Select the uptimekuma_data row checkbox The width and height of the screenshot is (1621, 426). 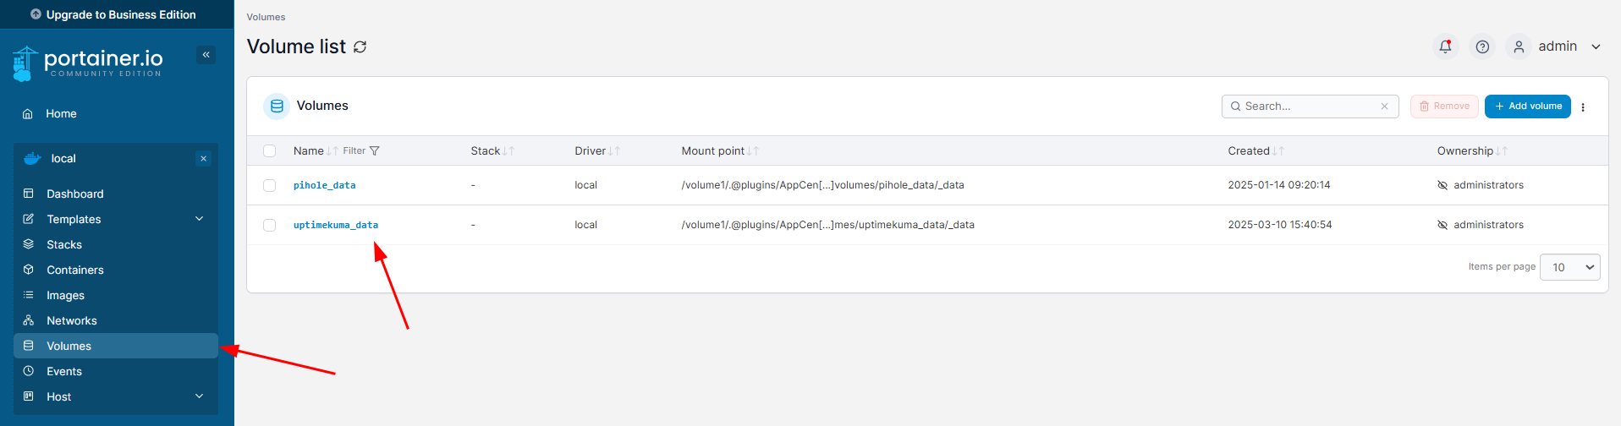pos(270,226)
